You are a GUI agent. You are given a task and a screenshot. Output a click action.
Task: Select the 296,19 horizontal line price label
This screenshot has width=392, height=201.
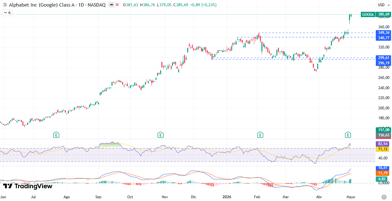384,63
